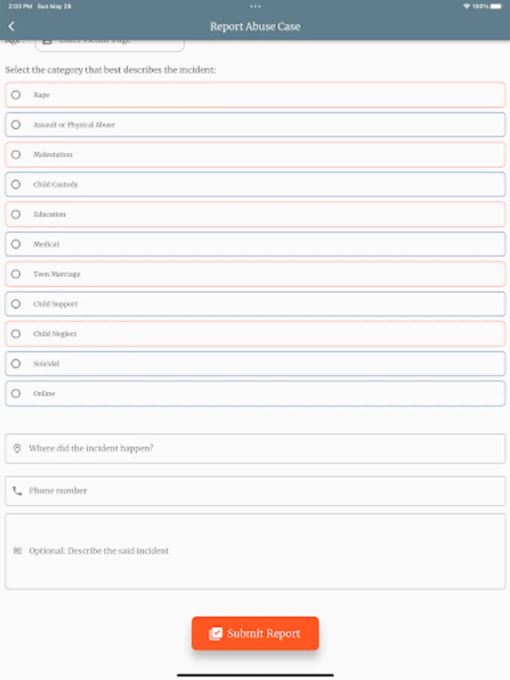The image size is (510, 680).
Task: Select the Rape category radio button
Action: 16,95
